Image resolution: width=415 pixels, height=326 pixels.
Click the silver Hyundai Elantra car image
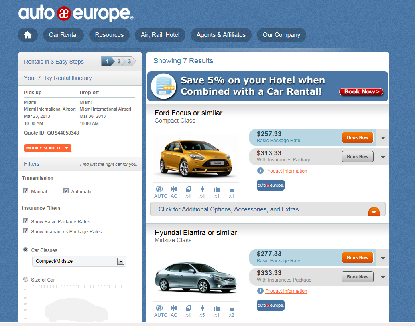[195, 278]
